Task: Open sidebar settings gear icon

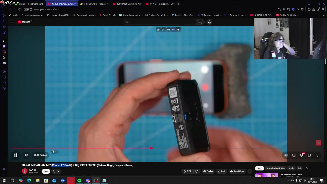Action: 4,88
